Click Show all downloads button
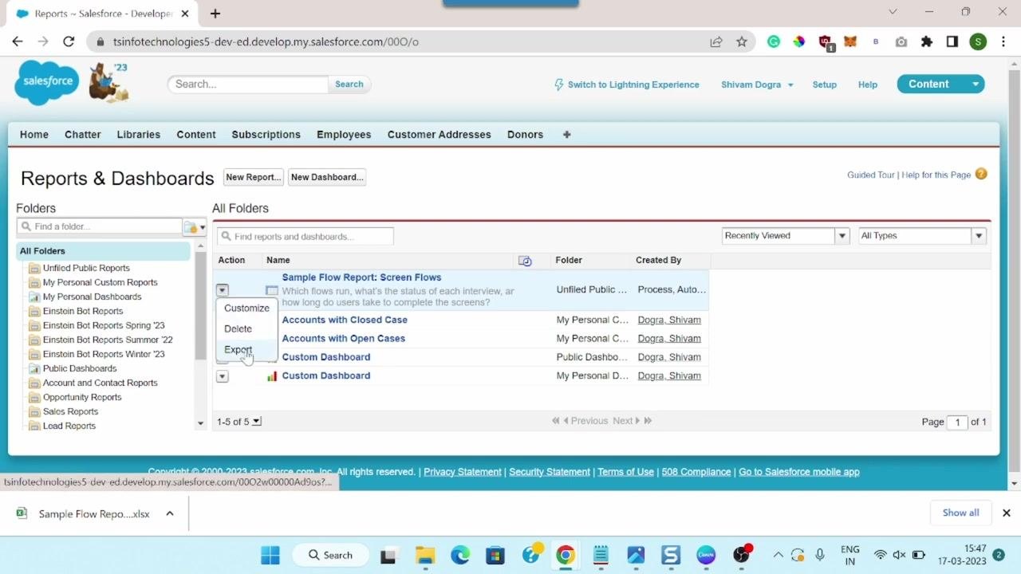1021x574 pixels. pyautogui.click(x=960, y=513)
